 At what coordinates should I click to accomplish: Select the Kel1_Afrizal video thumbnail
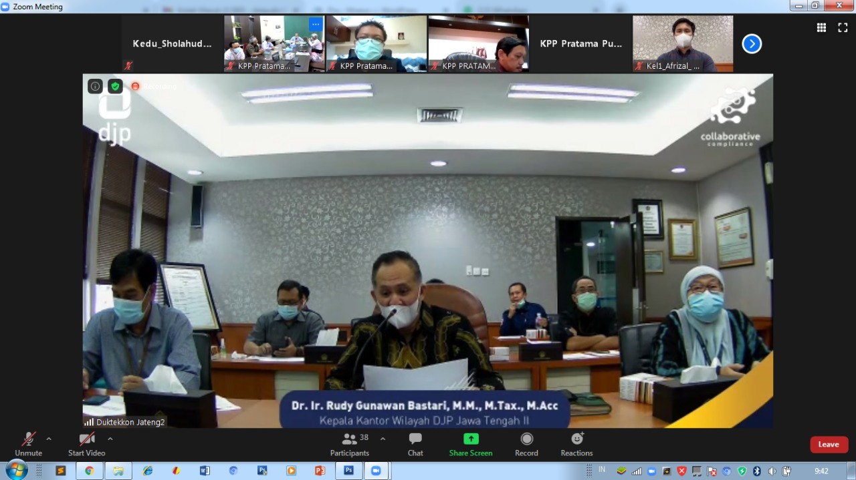tap(683, 43)
